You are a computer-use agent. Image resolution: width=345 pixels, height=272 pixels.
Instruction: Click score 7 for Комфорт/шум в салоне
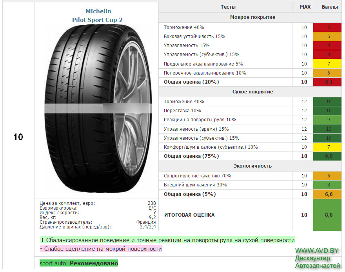(x=327, y=147)
